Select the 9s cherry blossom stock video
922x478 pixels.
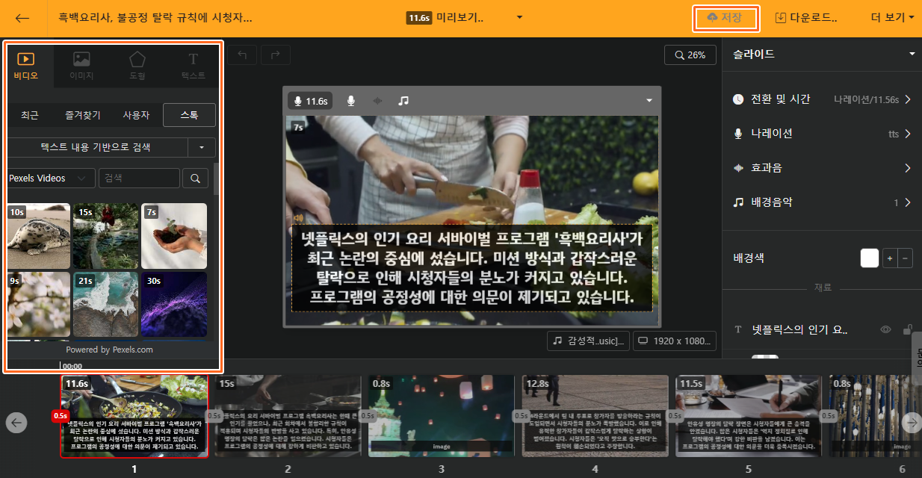[38, 305]
